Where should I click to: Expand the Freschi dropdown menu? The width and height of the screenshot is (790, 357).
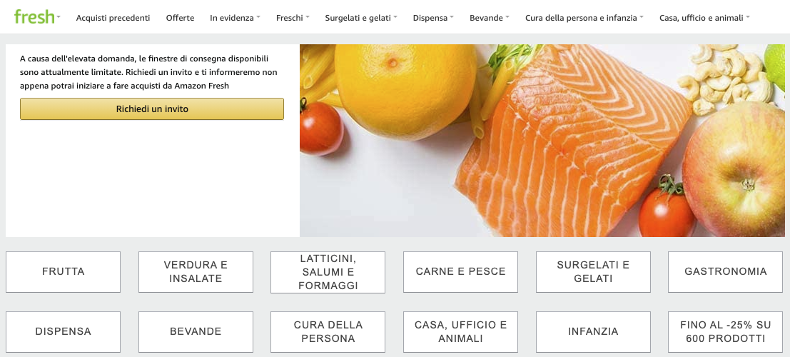292,18
